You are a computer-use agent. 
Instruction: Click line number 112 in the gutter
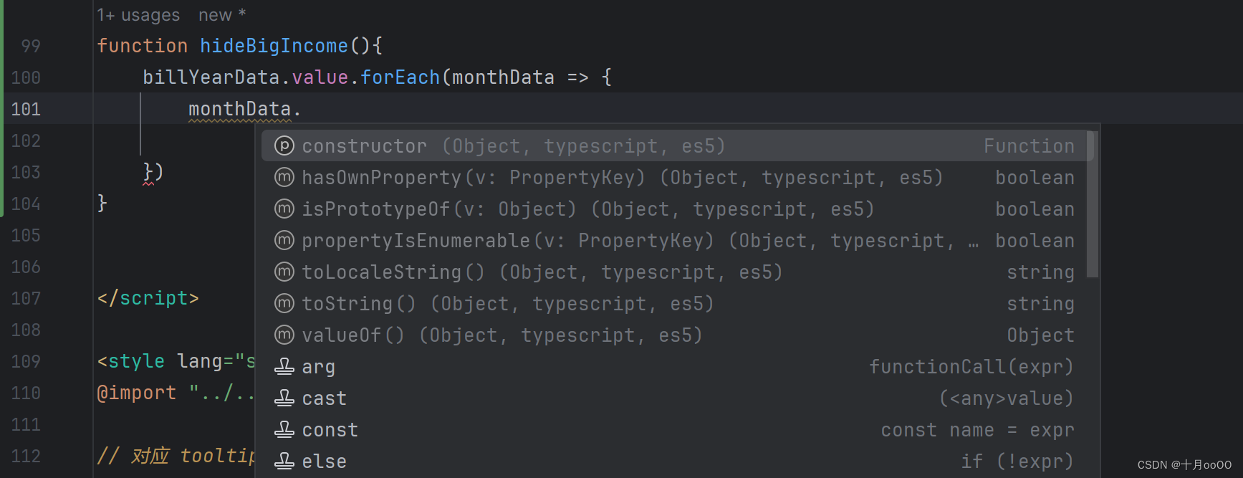click(26, 457)
